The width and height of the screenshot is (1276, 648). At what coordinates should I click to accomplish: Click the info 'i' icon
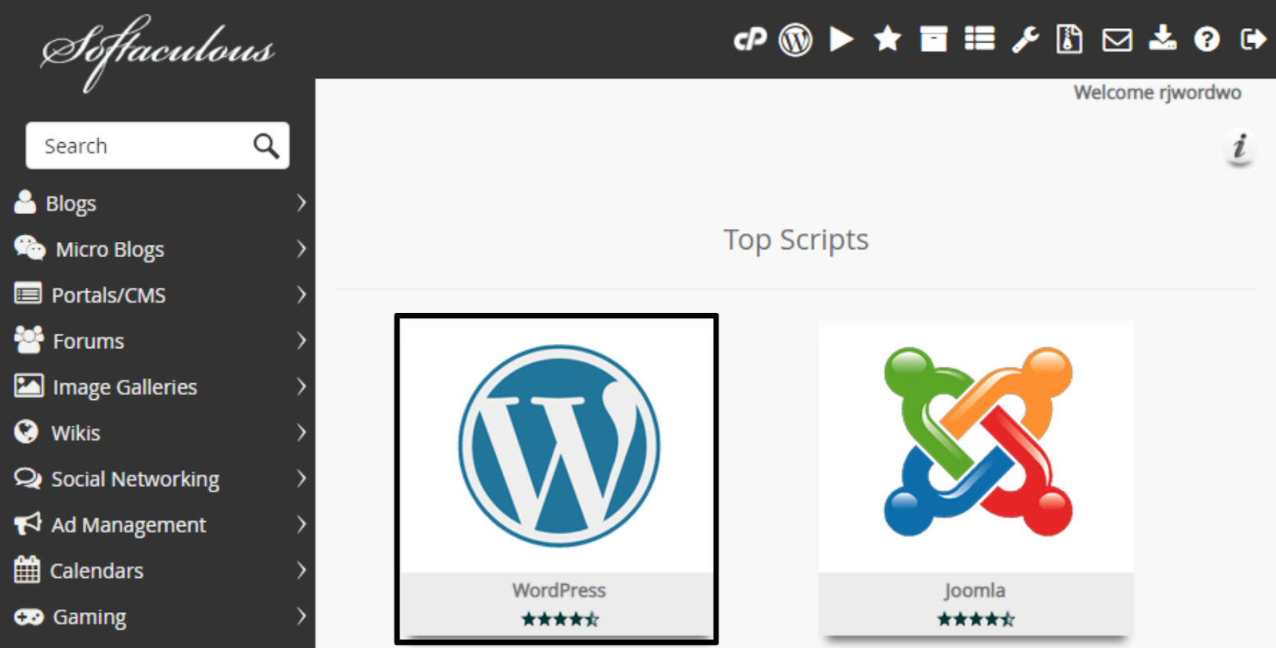click(1239, 147)
